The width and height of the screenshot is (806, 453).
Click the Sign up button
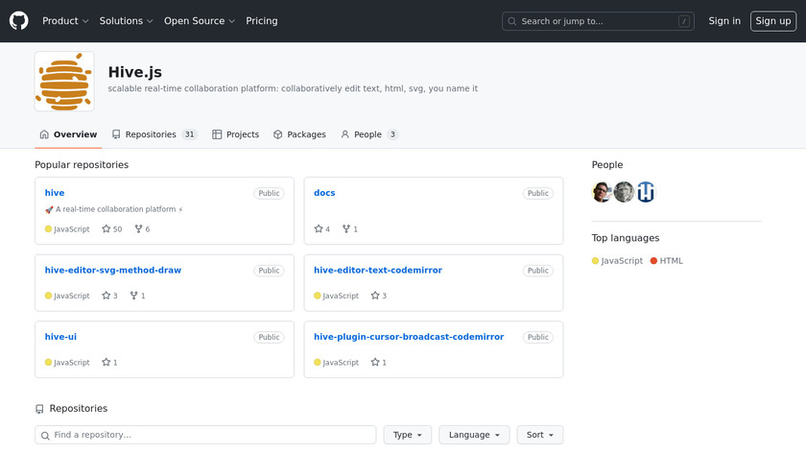click(772, 21)
